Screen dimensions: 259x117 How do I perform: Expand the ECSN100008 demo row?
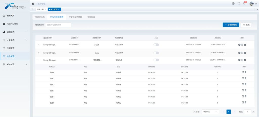click(39, 53)
